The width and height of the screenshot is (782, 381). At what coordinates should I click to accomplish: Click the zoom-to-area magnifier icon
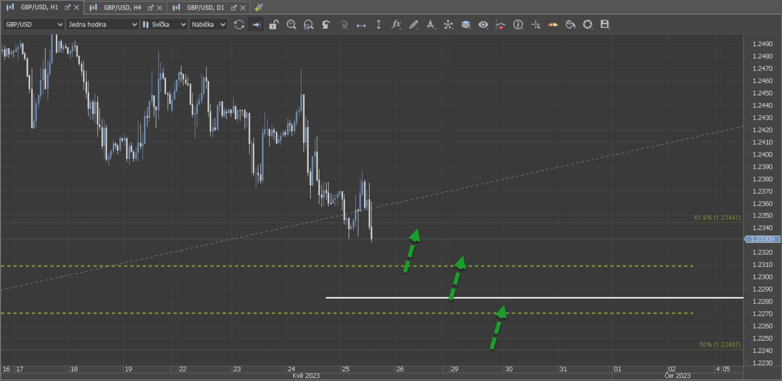309,25
